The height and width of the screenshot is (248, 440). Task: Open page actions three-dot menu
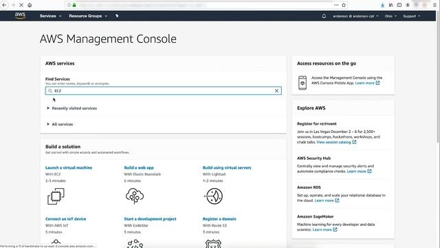tap(336, 5)
